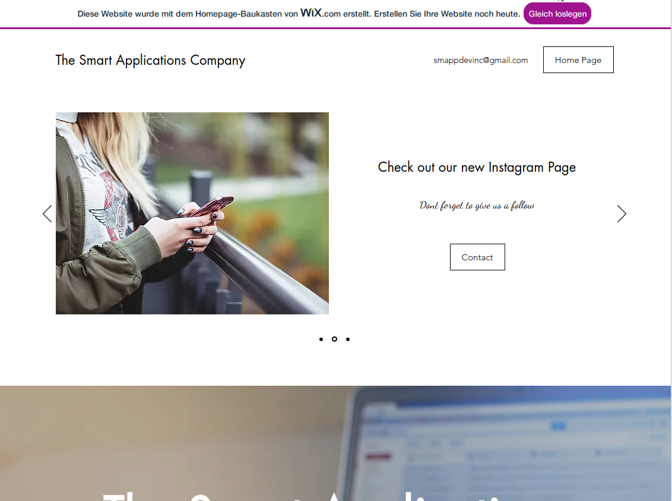Open the slideshow photo of woman at railing

[192, 213]
